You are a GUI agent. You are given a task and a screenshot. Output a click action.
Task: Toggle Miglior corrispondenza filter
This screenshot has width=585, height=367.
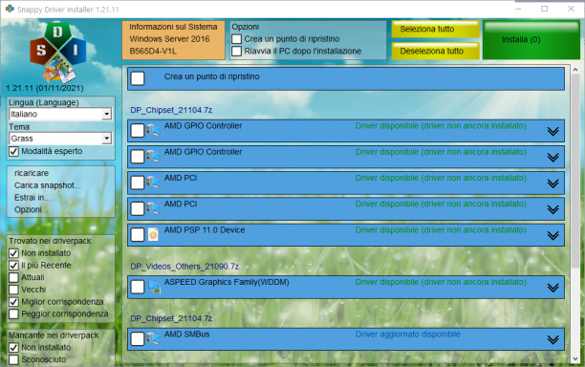(13, 302)
